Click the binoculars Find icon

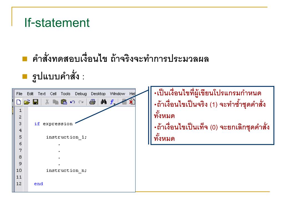click(x=104, y=102)
